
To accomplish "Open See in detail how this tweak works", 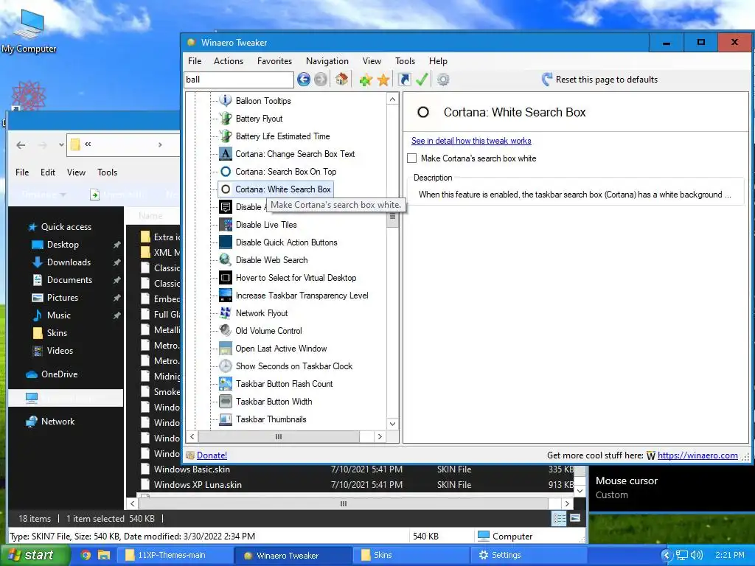I will (471, 141).
